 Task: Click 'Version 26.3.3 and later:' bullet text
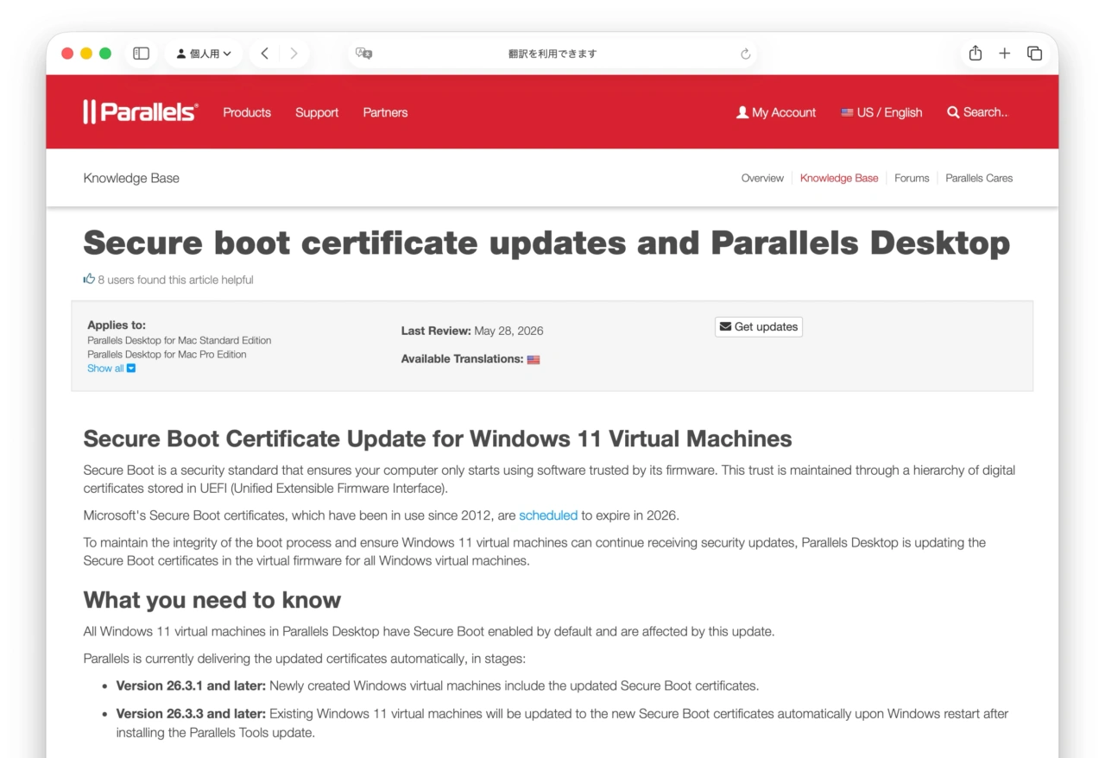(x=192, y=714)
